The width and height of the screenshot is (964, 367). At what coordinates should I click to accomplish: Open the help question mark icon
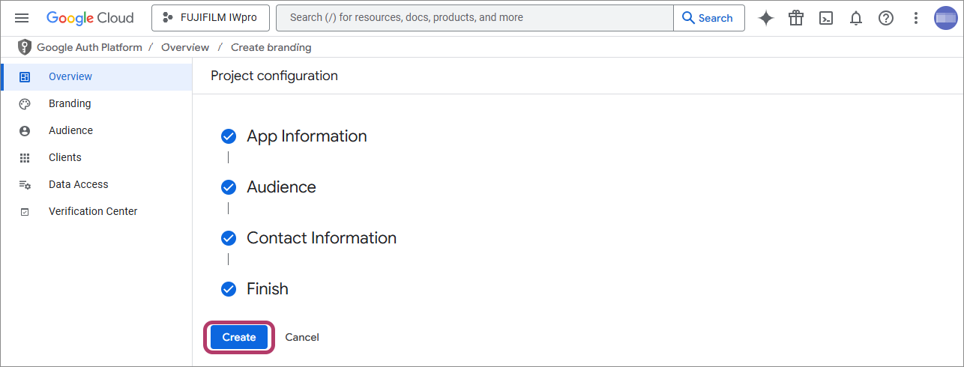[886, 18]
